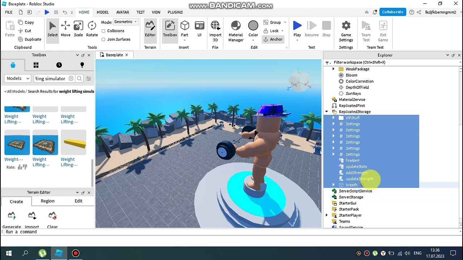This screenshot has width=463, height=260.
Task: Switch to the TEST ribbon tab
Action: coord(140,12)
